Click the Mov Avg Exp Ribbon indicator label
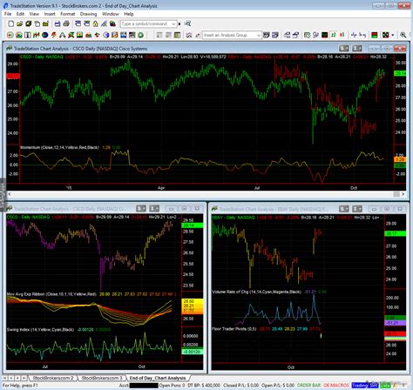This screenshot has width=413, height=390. 51,294
